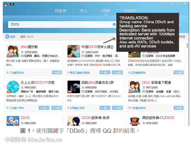Join the 天上人间DDOS group with 加群
Viewport: 191px width, 147px height.
[x=57, y=108]
